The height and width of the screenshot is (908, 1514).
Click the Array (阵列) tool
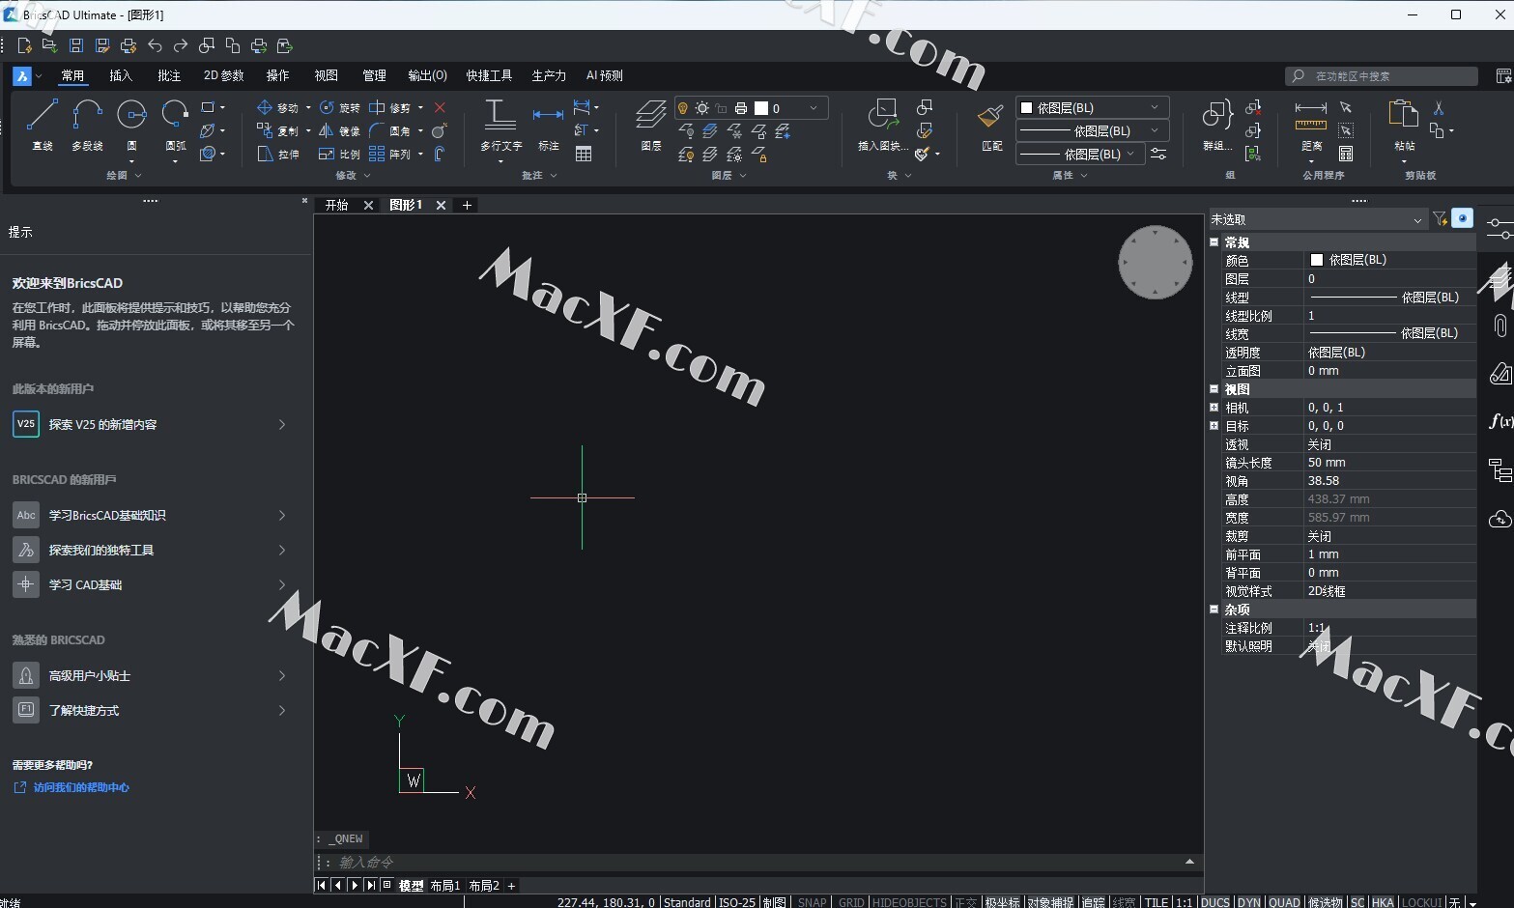coord(390,154)
